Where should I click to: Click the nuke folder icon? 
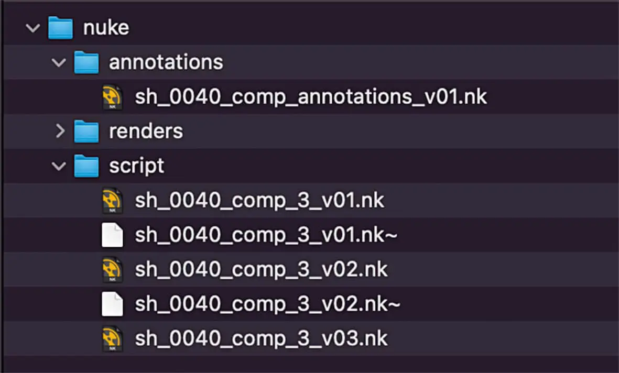point(60,28)
